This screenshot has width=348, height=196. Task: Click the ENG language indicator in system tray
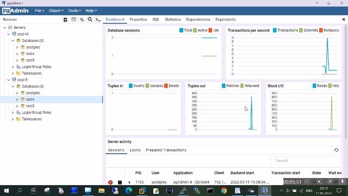click(x=309, y=191)
